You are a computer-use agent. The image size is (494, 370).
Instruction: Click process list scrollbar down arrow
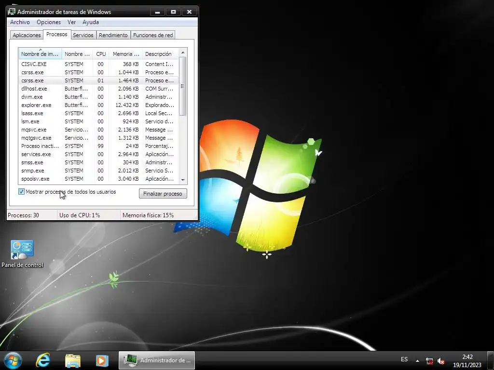pos(183,180)
